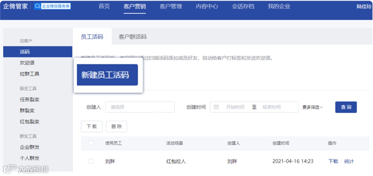Screen dimensions: 373x176
Task: Expand 更多筛选 filter options
Action: pos(313,107)
